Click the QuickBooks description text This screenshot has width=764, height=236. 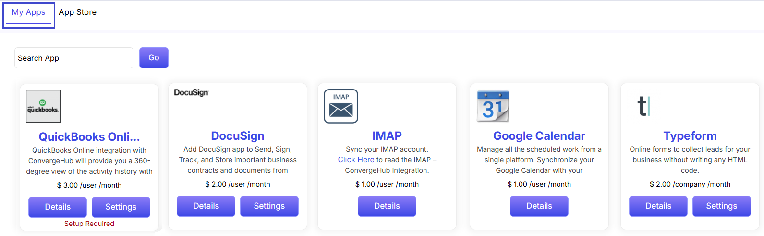(89, 161)
